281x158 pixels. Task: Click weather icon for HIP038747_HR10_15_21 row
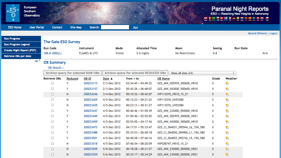pos(228,144)
